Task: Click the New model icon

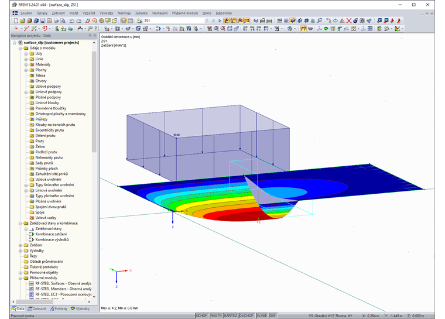Action: 16,20
